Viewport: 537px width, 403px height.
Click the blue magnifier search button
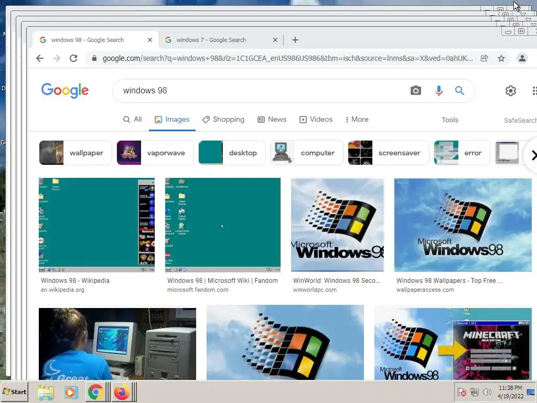click(459, 90)
